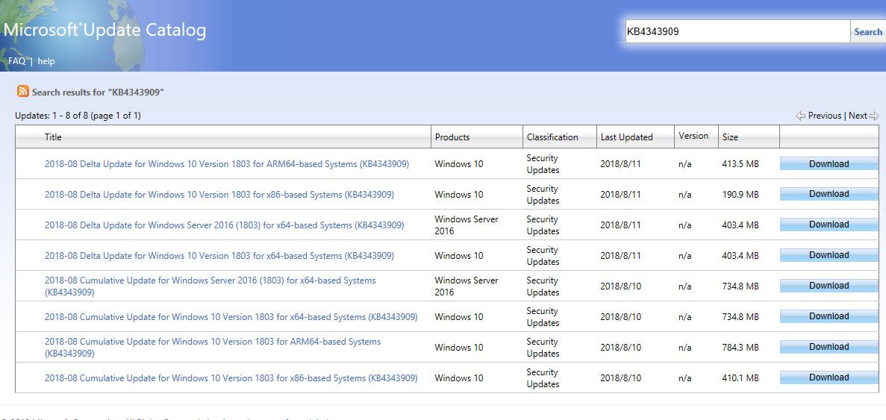886x420 pixels.
Task: Download the ARM64 Delta Update (413.5 MB)
Action: point(829,164)
